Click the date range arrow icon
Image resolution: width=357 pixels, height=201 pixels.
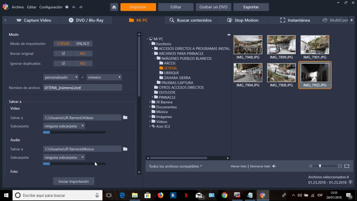pyautogui.click(x=350, y=182)
